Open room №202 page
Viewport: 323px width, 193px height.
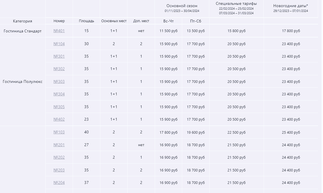pos(59,157)
